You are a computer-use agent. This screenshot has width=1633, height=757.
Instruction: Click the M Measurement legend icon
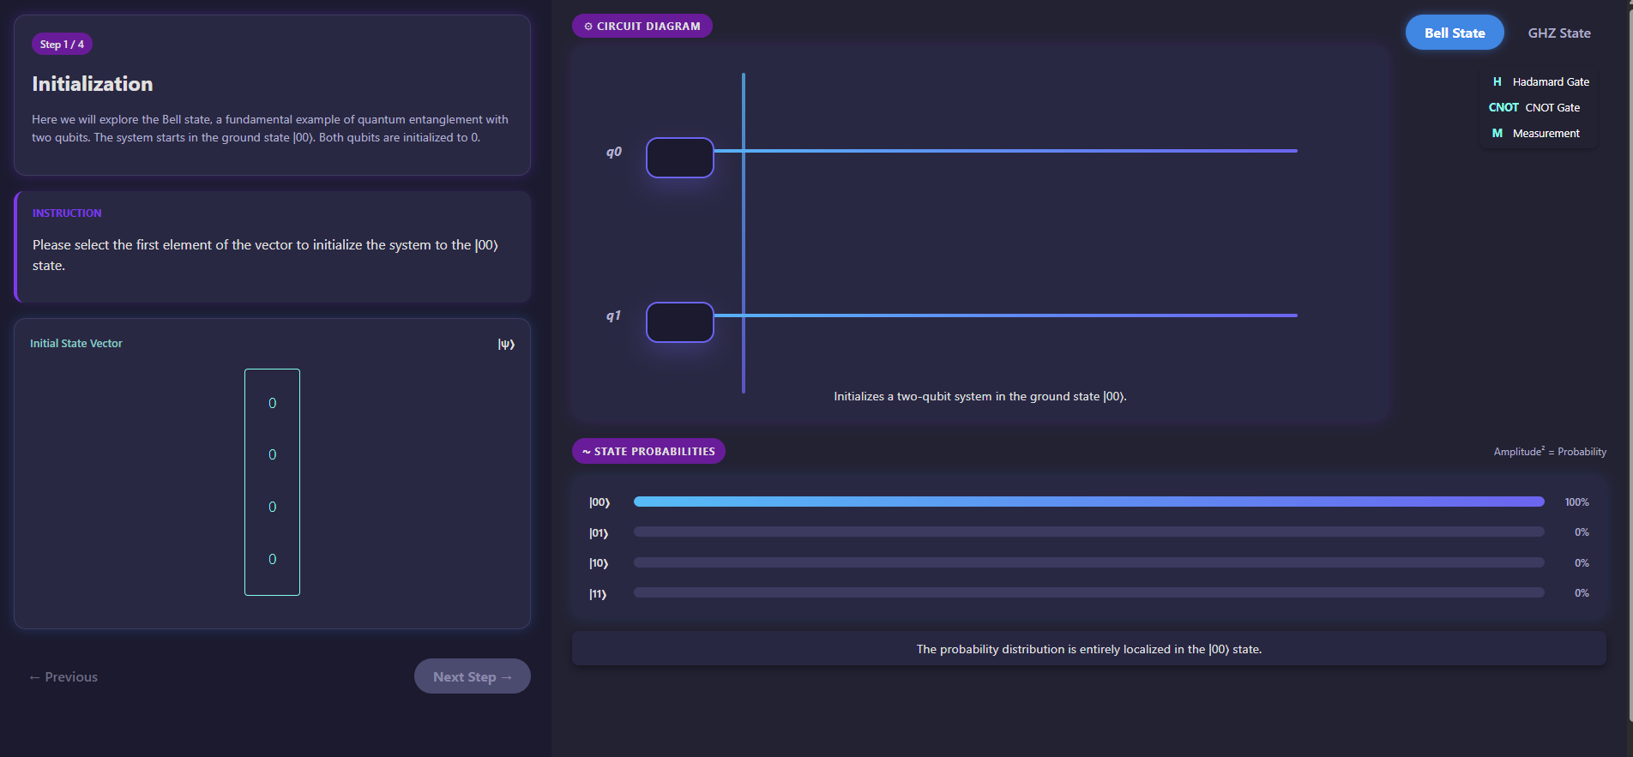[x=1497, y=133]
